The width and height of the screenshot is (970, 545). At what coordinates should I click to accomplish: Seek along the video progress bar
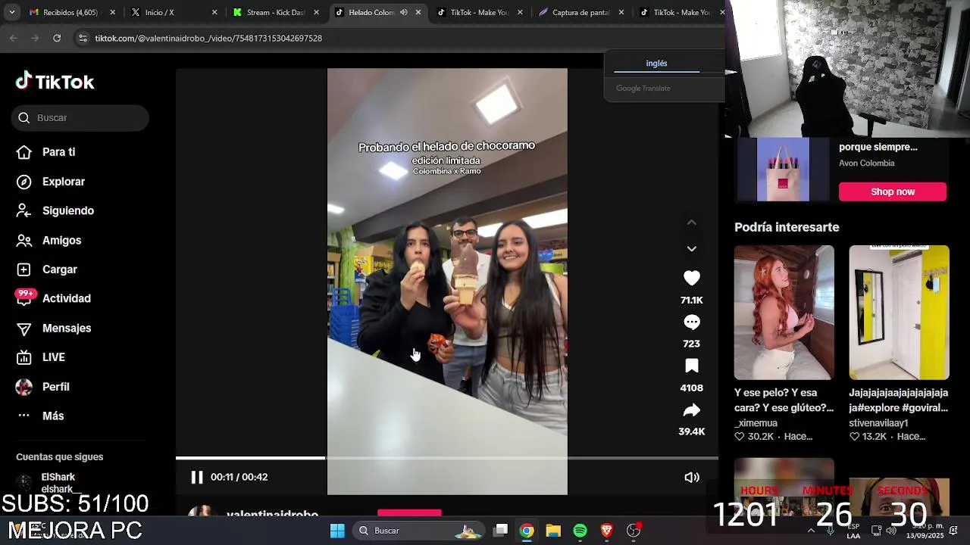click(x=447, y=458)
